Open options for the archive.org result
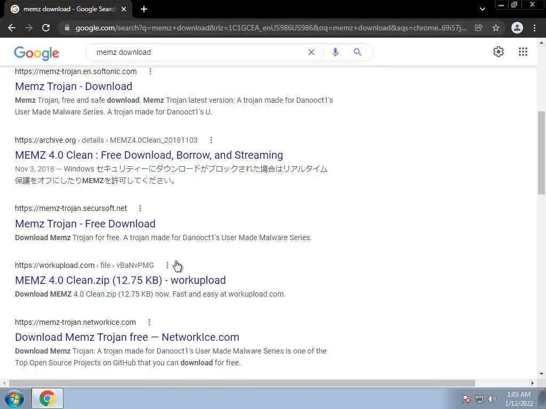The width and height of the screenshot is (546, 409). (x=211, y=140)
